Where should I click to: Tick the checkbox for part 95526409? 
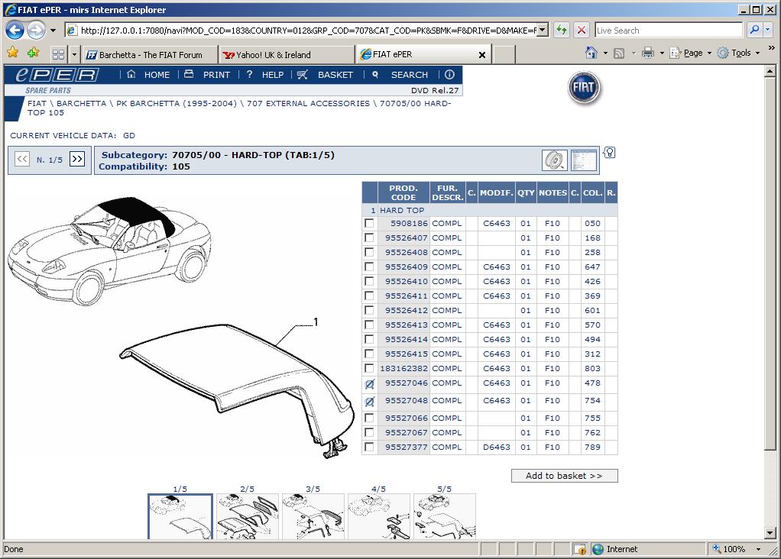(369, 267)
